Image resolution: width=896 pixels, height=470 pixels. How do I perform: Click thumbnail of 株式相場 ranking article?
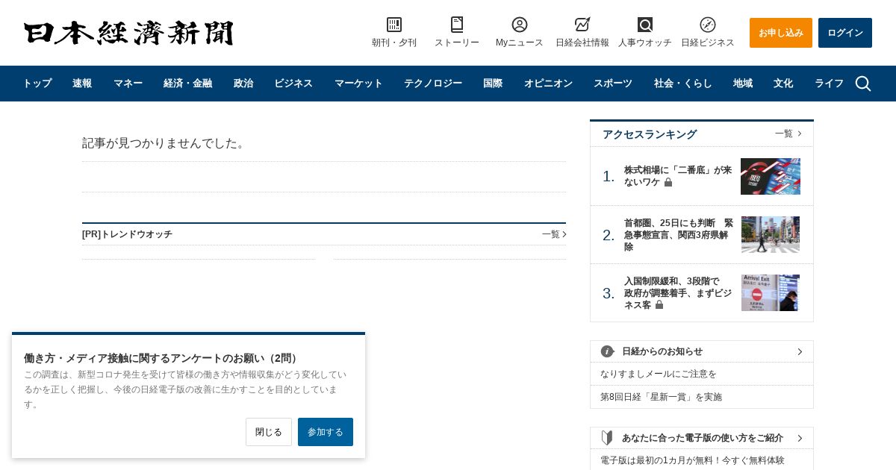click(x=771, y=176)
